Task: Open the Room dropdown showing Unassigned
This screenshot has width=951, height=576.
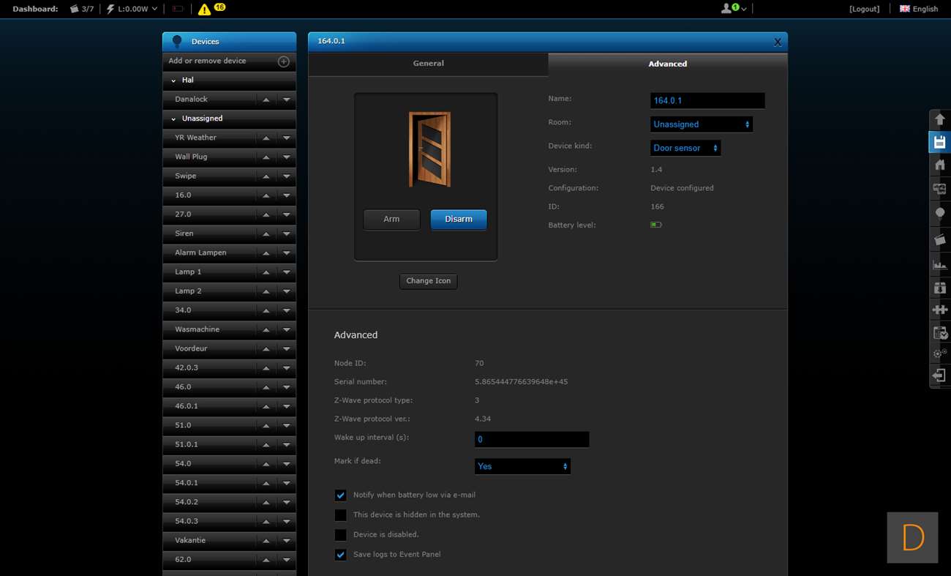Action: coord(701,124)
